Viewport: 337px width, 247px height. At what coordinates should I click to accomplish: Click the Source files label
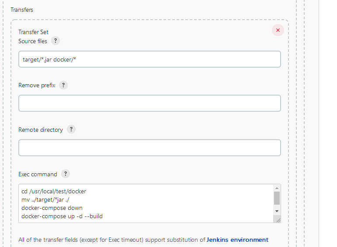coord(33,41)
